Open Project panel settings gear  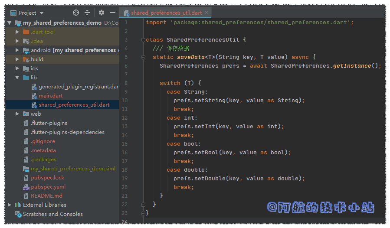[101, 13]
